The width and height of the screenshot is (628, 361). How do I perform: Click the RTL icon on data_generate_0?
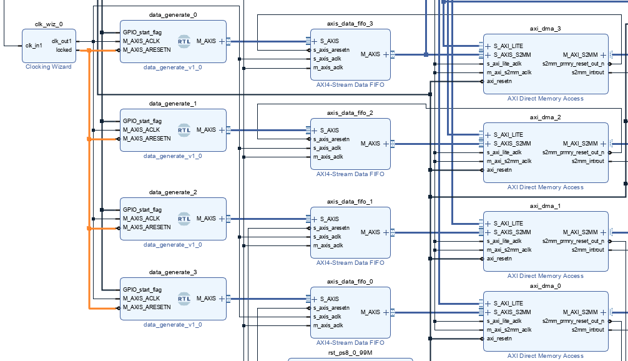click(184, 41)
